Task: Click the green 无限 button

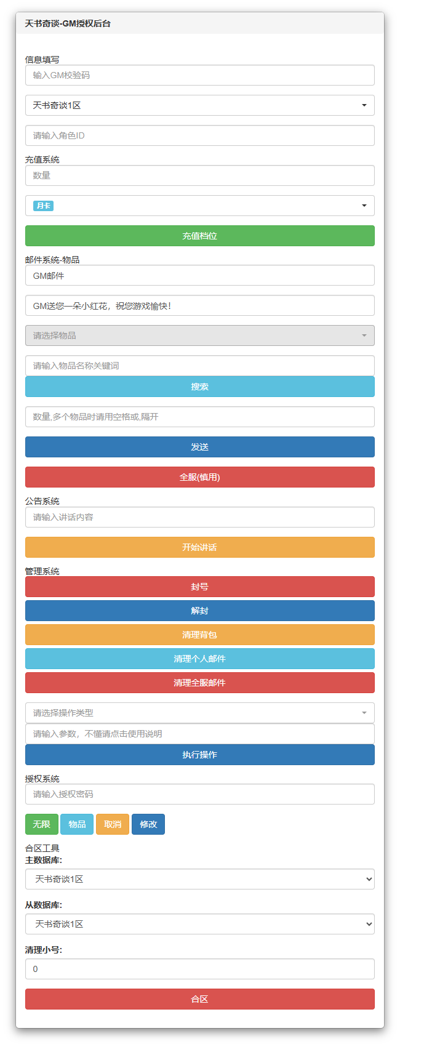Action: [42, 824]
